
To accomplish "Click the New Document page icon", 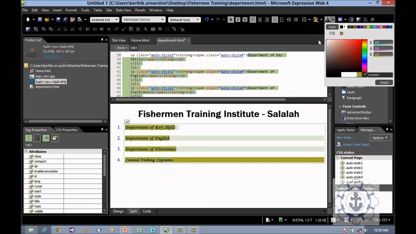I will [28, 19].
